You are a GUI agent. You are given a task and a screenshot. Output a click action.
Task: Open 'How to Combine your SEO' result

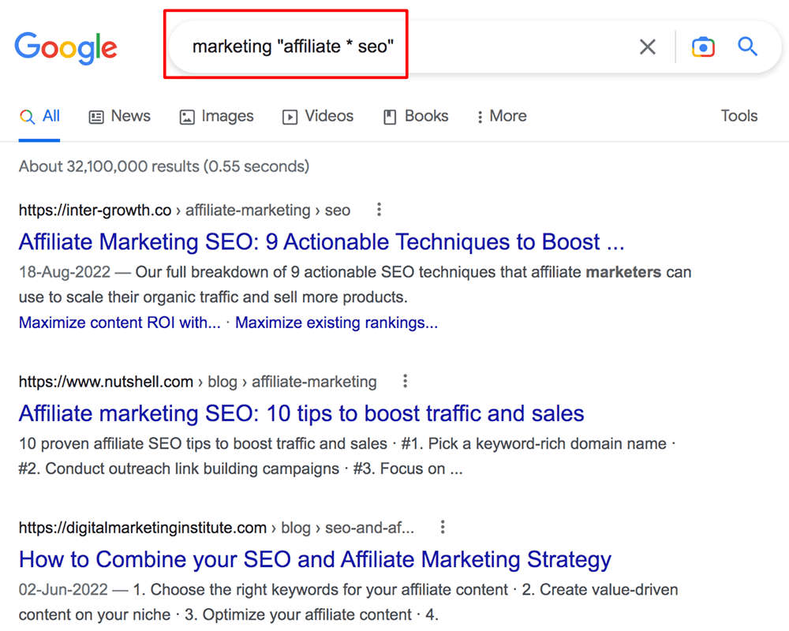pyautogui.click(x=315, y=559)
